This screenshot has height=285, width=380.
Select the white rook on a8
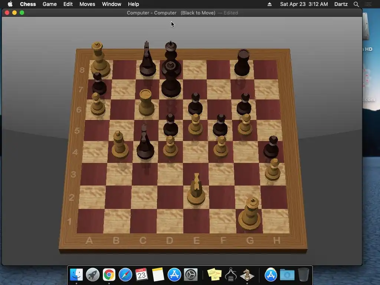point(100,60)
